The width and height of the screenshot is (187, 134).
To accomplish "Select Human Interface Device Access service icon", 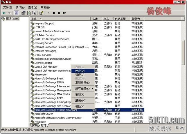I will click(33, 31).
